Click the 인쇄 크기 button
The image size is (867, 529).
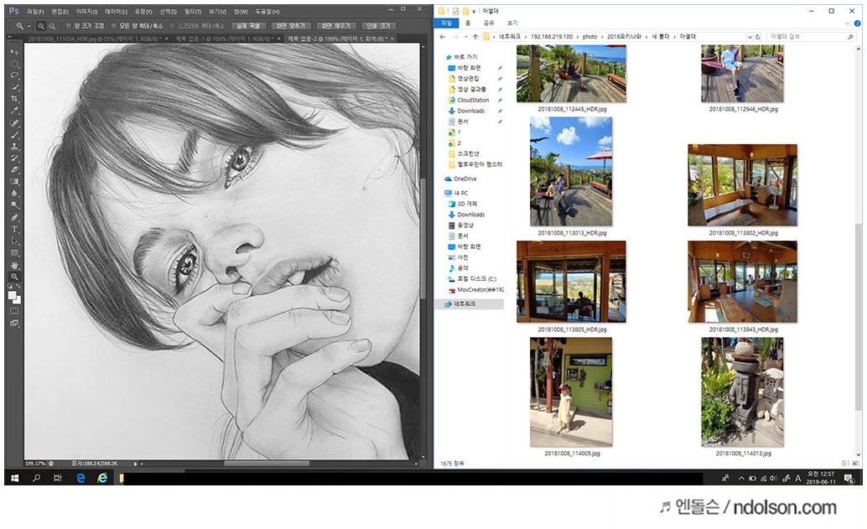click(379, 26)
